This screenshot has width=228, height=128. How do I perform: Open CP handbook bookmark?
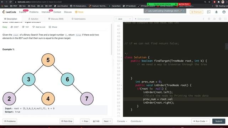tap(129, 6)
